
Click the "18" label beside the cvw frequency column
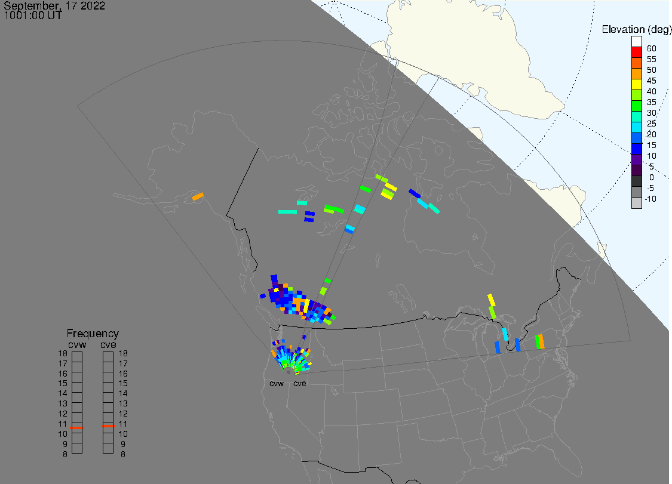pos(63,353)
